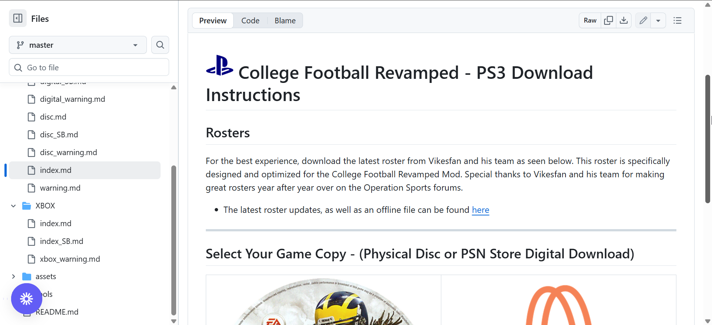
Task: Download the raw file
Action: point(624,20)
